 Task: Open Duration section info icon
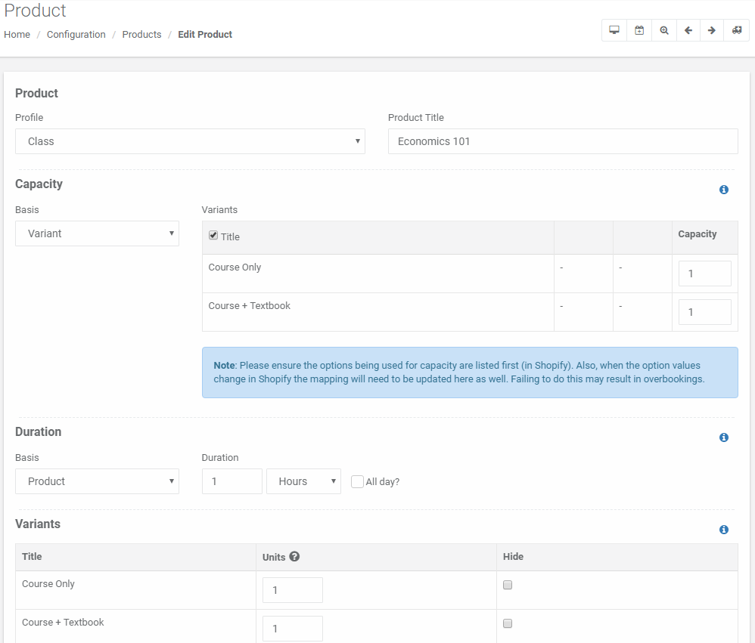tap(724, 437)
